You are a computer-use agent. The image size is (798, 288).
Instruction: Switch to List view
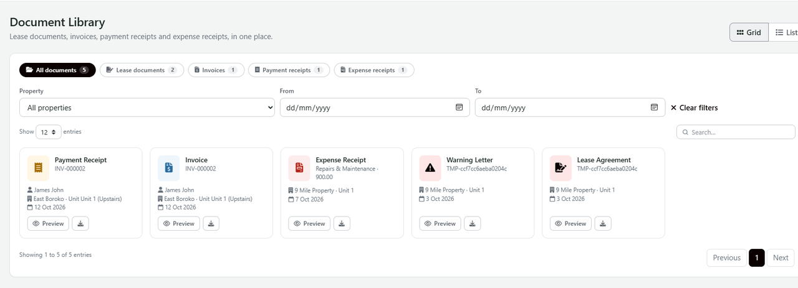[x=784, y=32]
